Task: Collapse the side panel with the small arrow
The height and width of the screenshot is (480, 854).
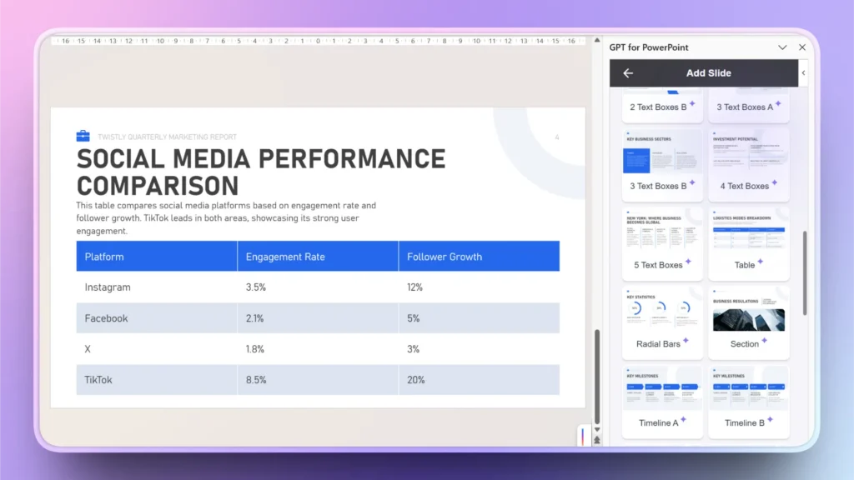Action: click(803, 73)
